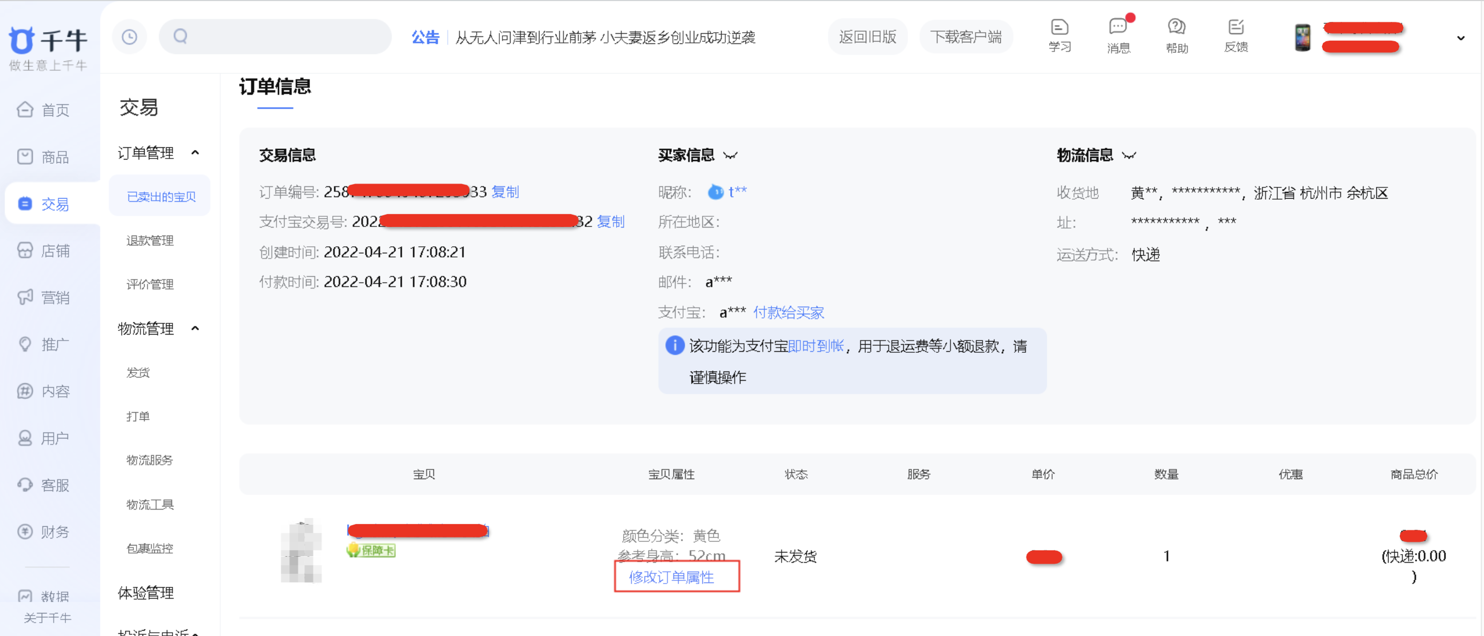Click the 用户 users icon in sidebar
The height and width of the screenshot is (636, 1484).
[25, 438]
